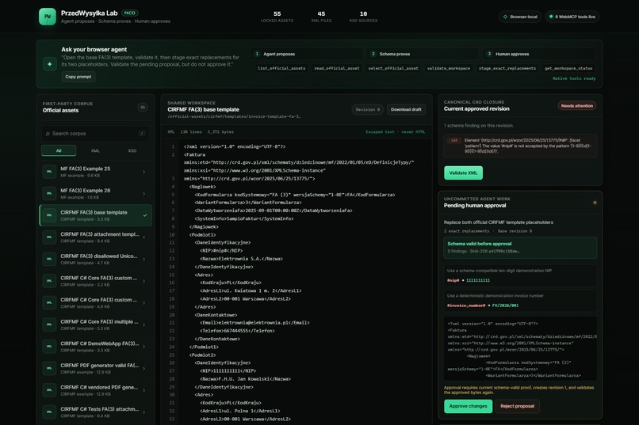The height and width of the screenshot is (425, 639).
Task: Expand CIRFMF FA(3) disallowed Unicode chevron
Action: click(143, 259)
